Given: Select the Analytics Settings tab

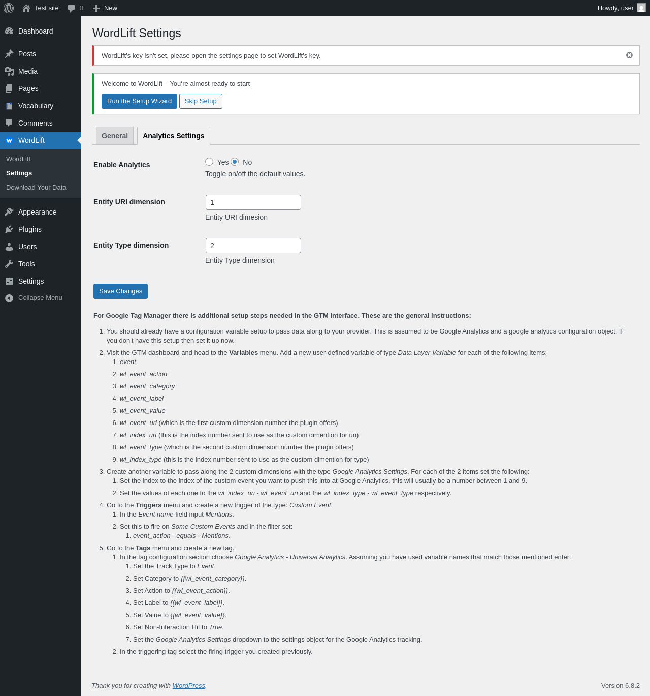Looking at the screenshot, I should coord(174,136).
